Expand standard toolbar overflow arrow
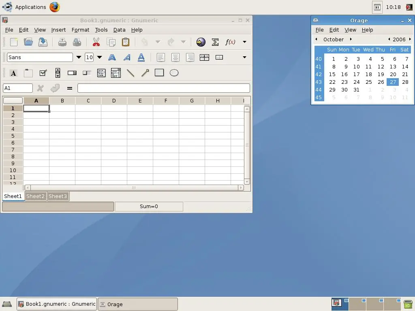Image resolution: width=415 pixels, height=311 pixels. [x=244, y=42]
